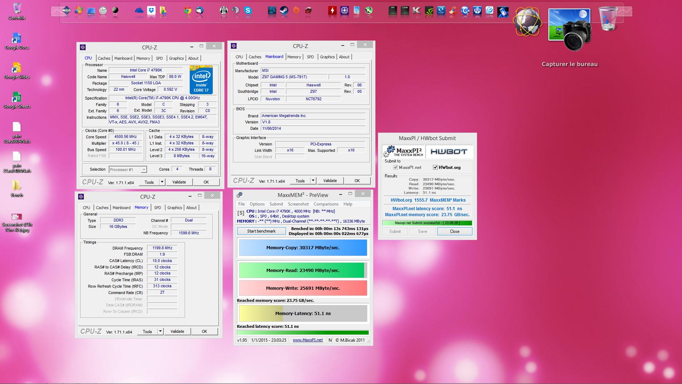Open pain 05au09JAN.xls desktop file
Image resolution: width=682 pixels, height=384 pixels.
(x=17, y=132)
